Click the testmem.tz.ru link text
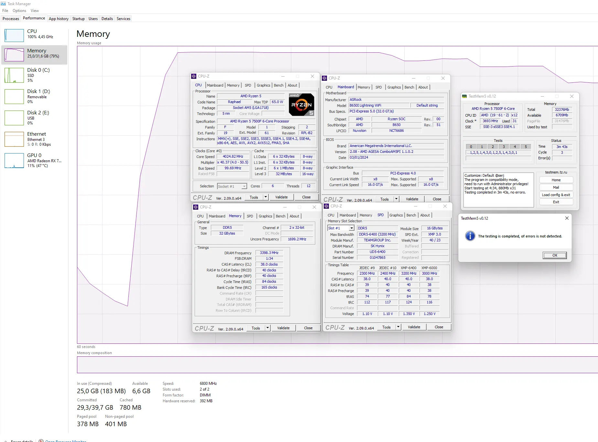Screen dimensions: 598x442 click(556, 172)
